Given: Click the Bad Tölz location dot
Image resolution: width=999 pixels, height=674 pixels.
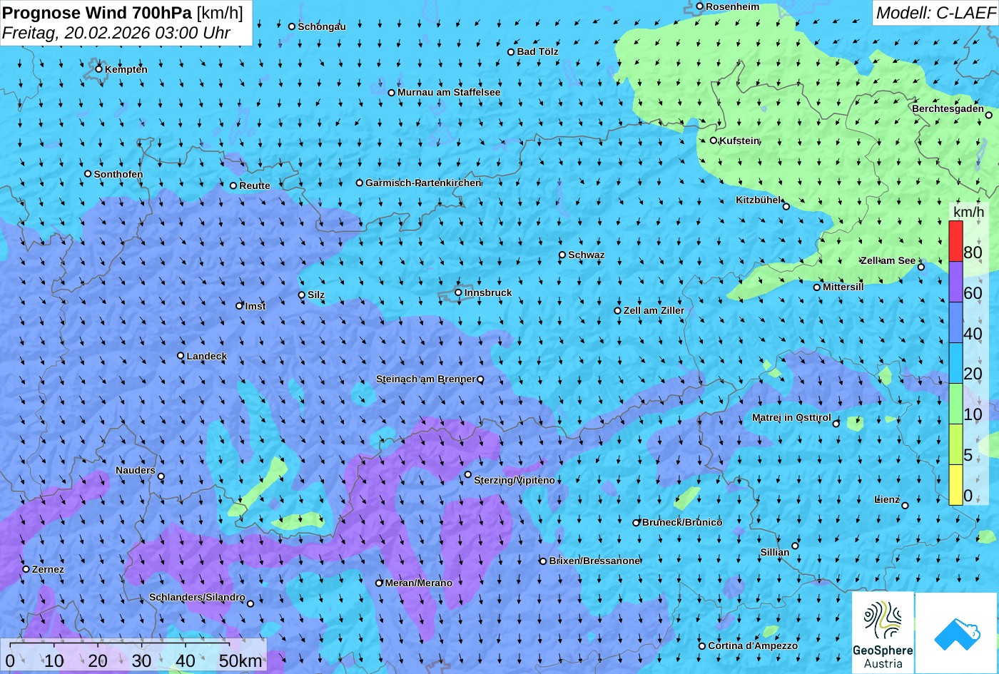Looking at the screenshot, I should point(511,51).
